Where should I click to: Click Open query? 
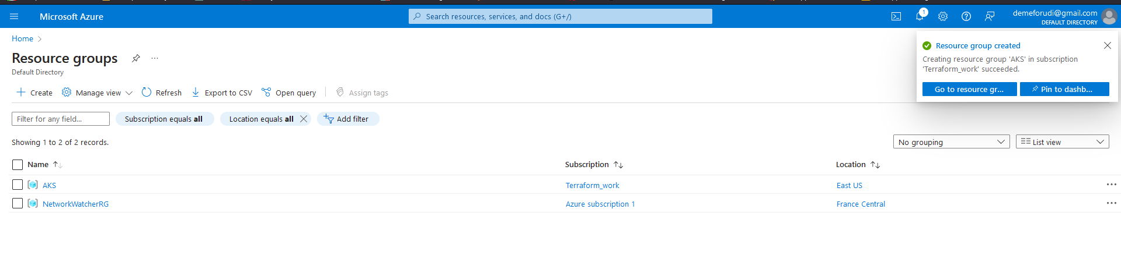[289, 92]
